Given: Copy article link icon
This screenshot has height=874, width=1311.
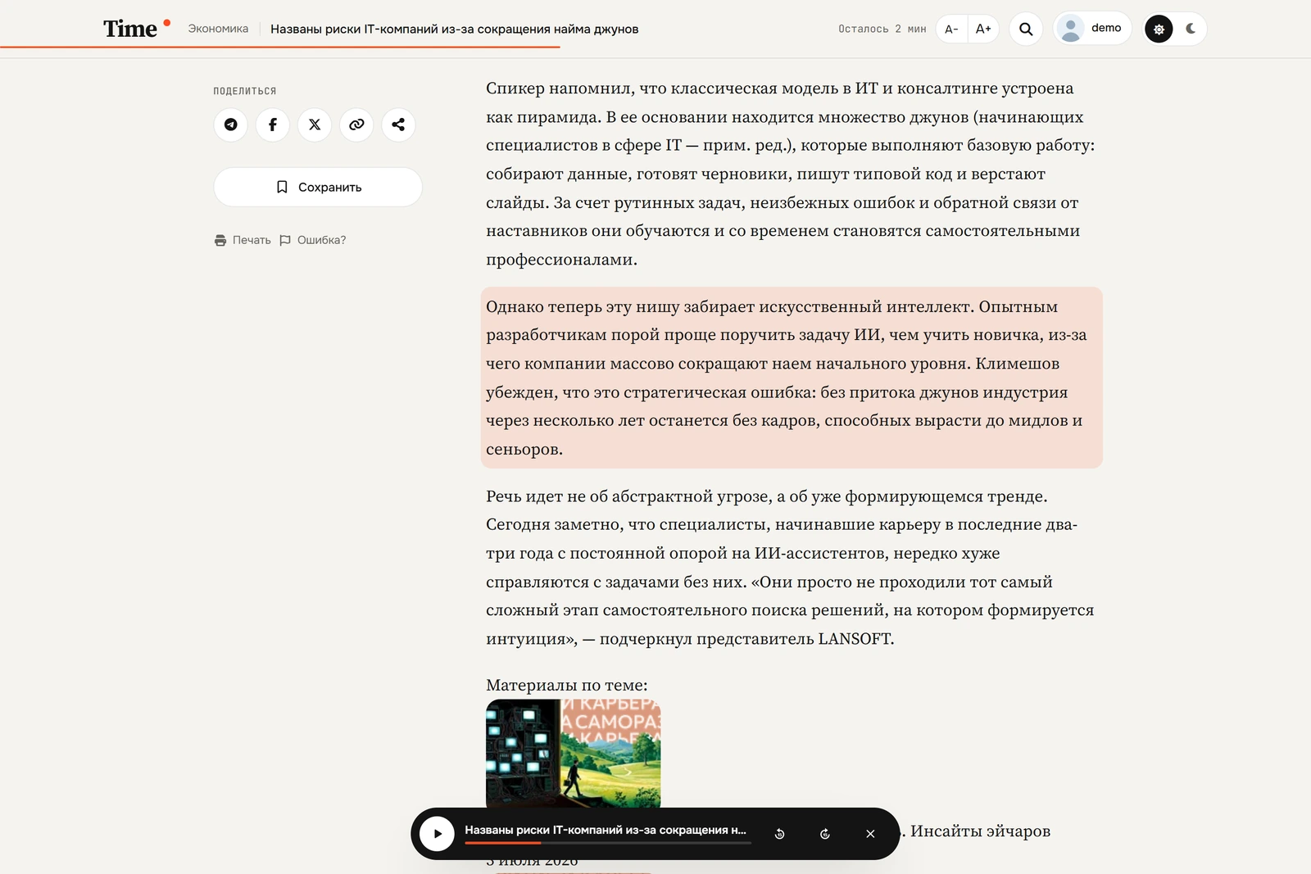Looking at the screenshot, I should click(356, 125).
